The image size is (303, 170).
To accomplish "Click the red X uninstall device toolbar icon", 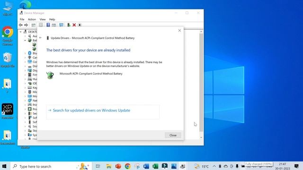I will (74, 25).
